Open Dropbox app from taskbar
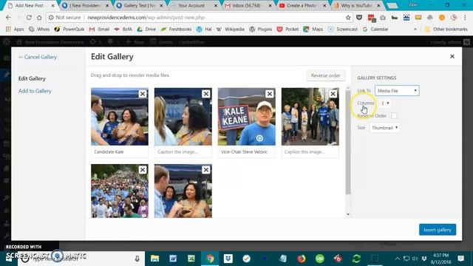Screen dimensions: 473x266 [228, 259]
